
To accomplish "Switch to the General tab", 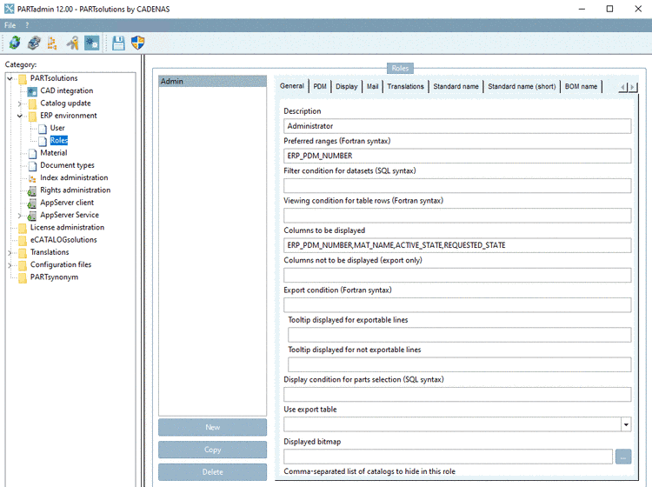I will pos(292,86).
